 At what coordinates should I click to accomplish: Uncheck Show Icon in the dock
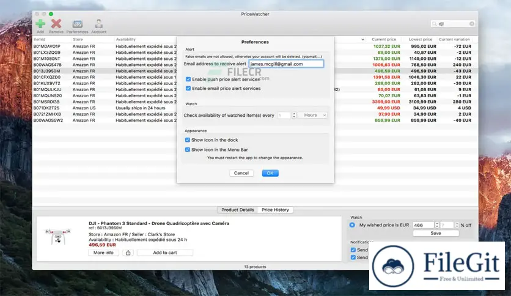click(188, 140)
